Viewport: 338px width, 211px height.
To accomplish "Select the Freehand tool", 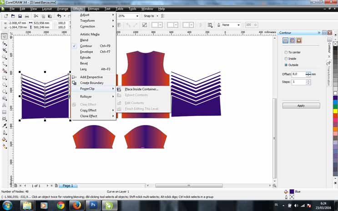I will [4, 64].
